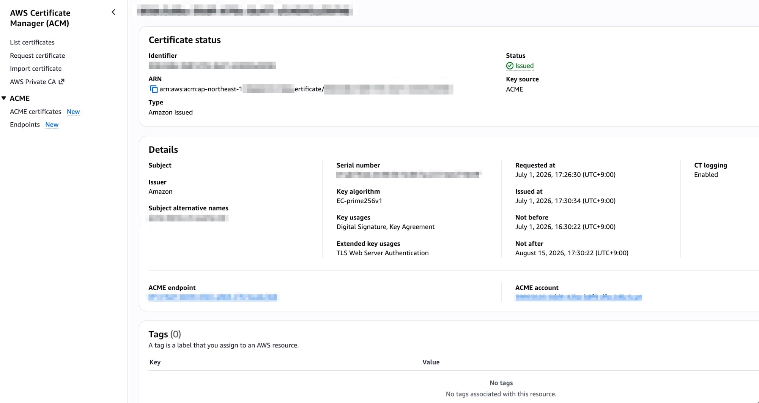Open AWS Private CA link
The height and width of the screenshot is (403, 759).
click(33, 82)
